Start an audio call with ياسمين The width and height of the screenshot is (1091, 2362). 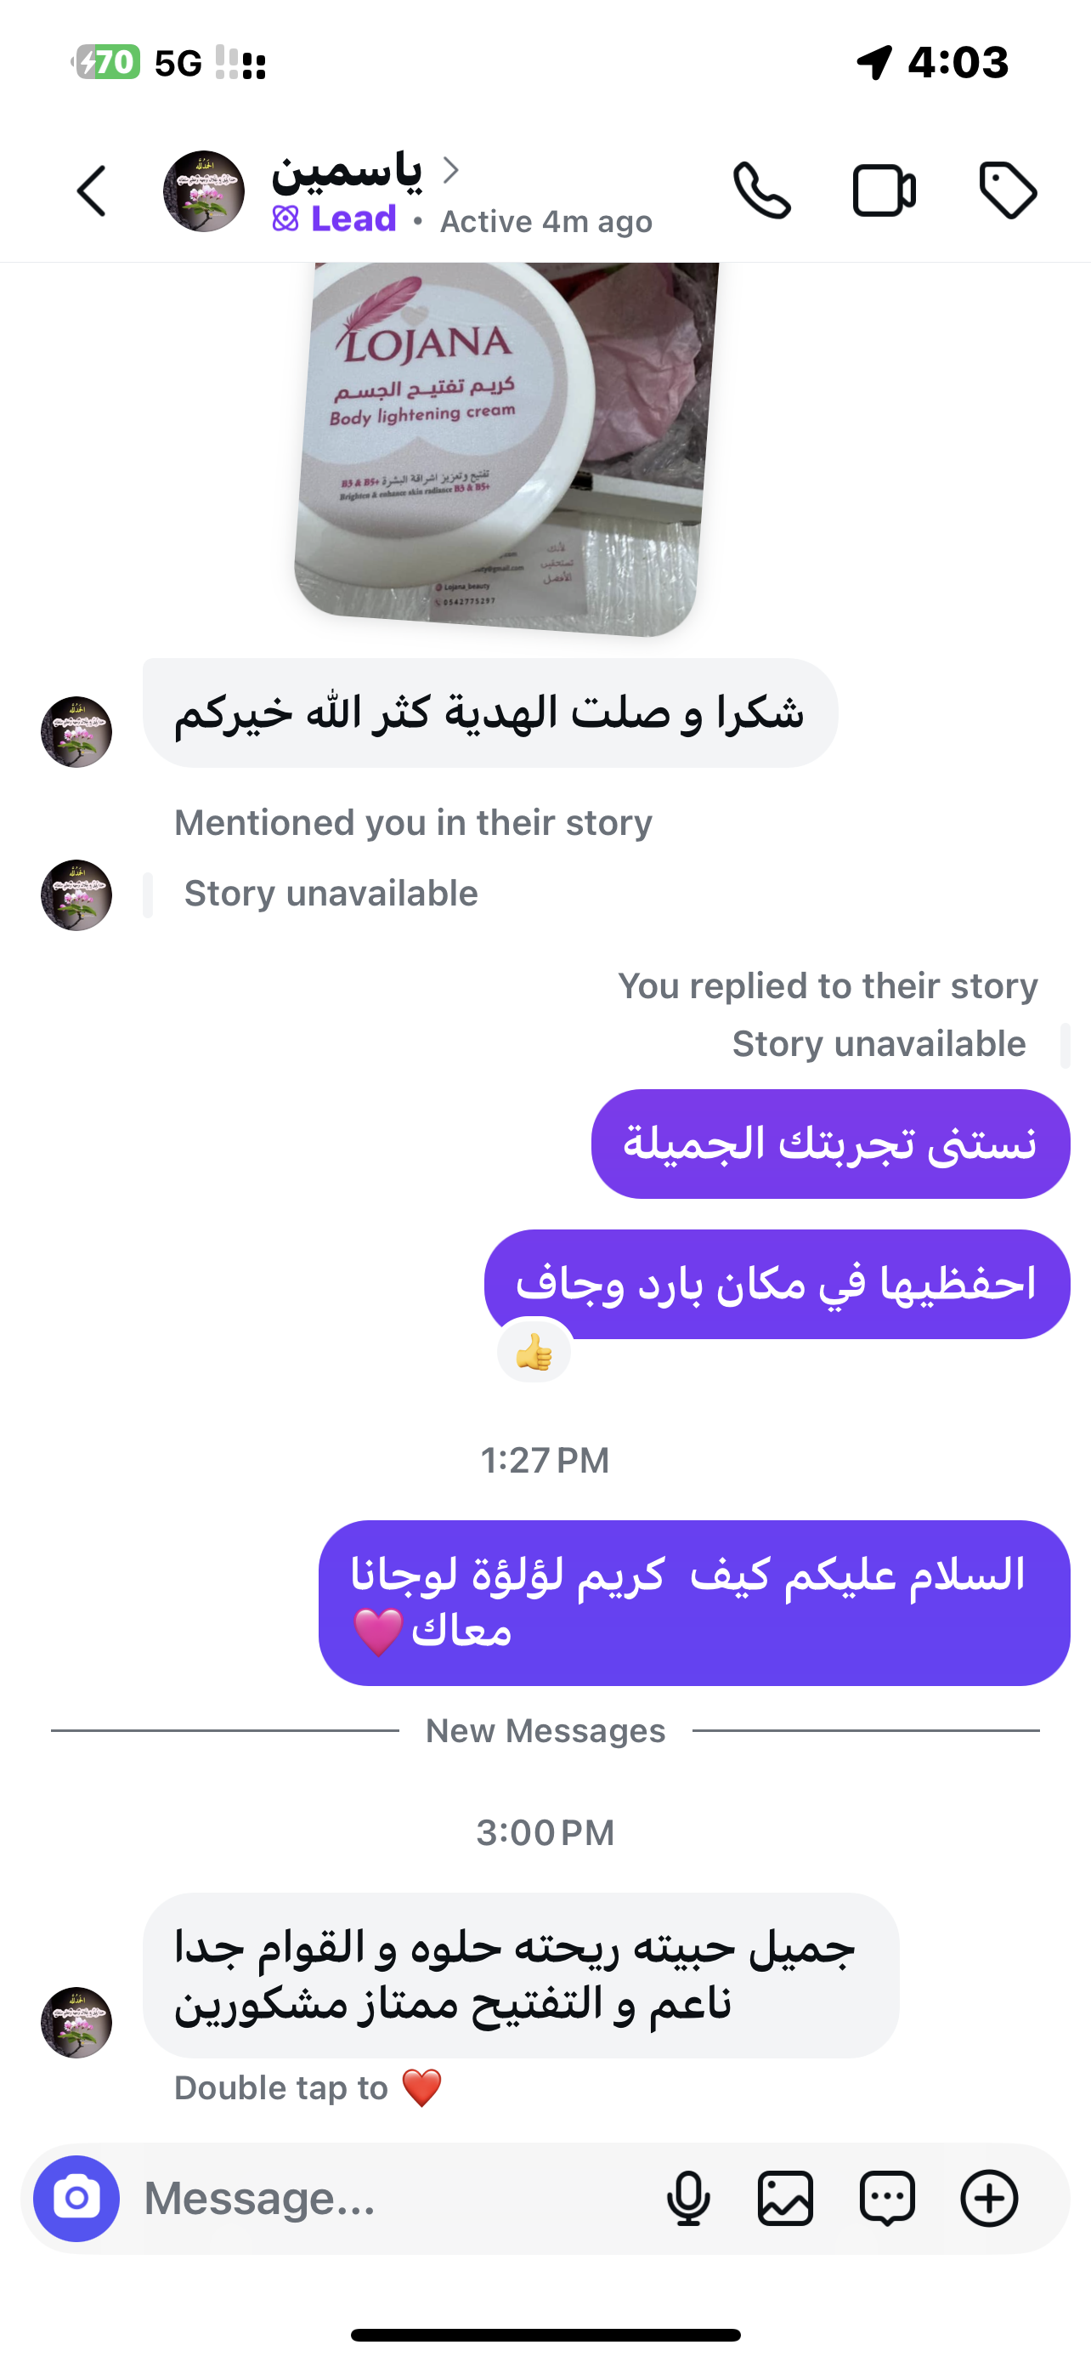(x=761, y=191)
